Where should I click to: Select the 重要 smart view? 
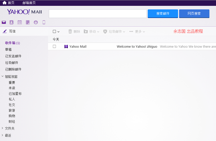12,83
